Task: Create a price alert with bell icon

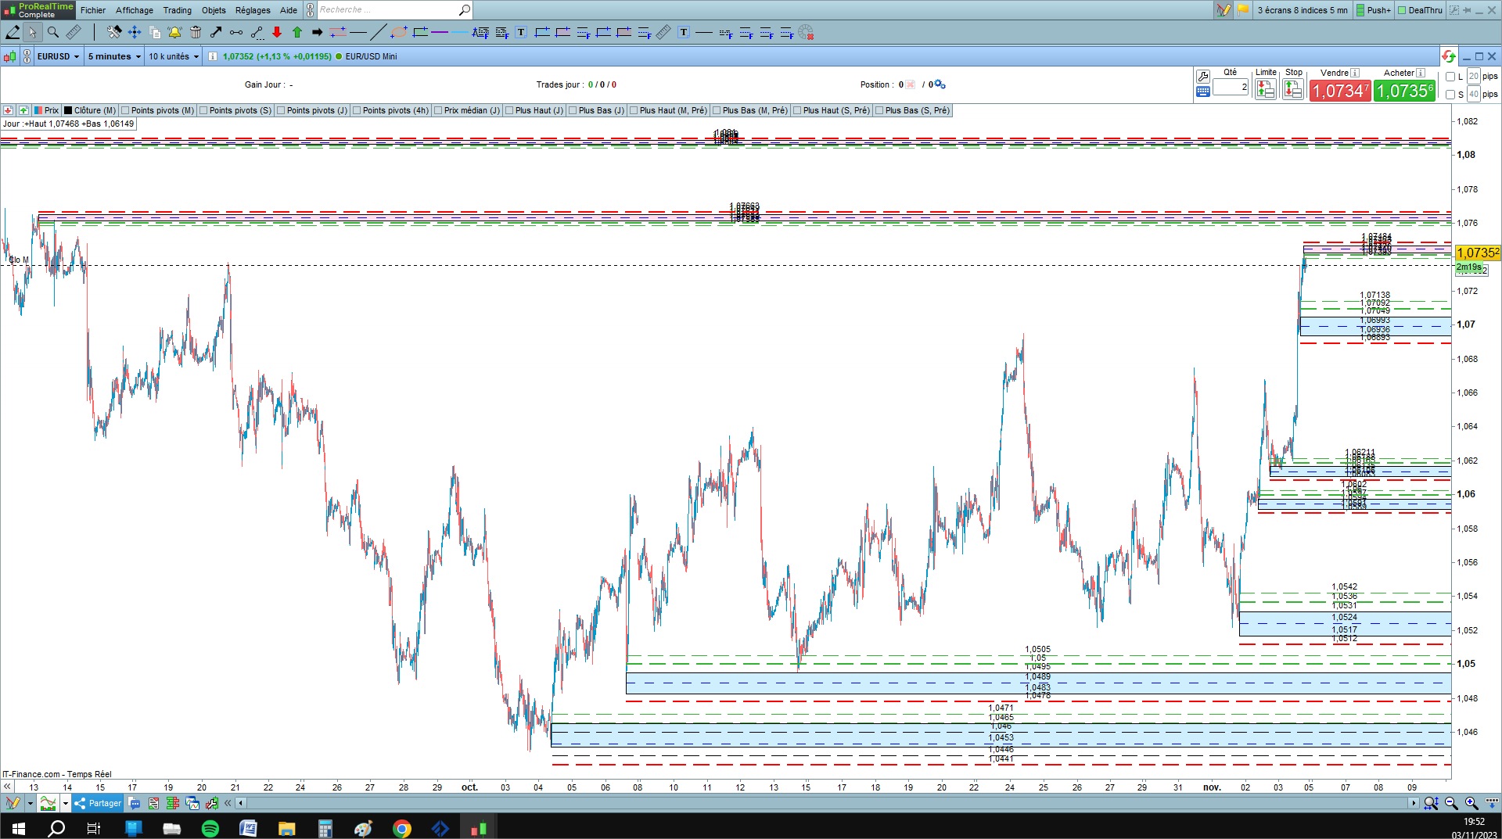Action: click(174, 32)
